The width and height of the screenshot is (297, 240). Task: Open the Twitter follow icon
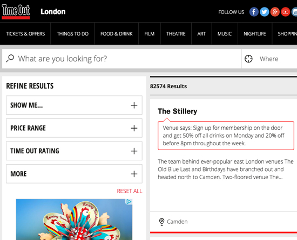coord(265,12)
